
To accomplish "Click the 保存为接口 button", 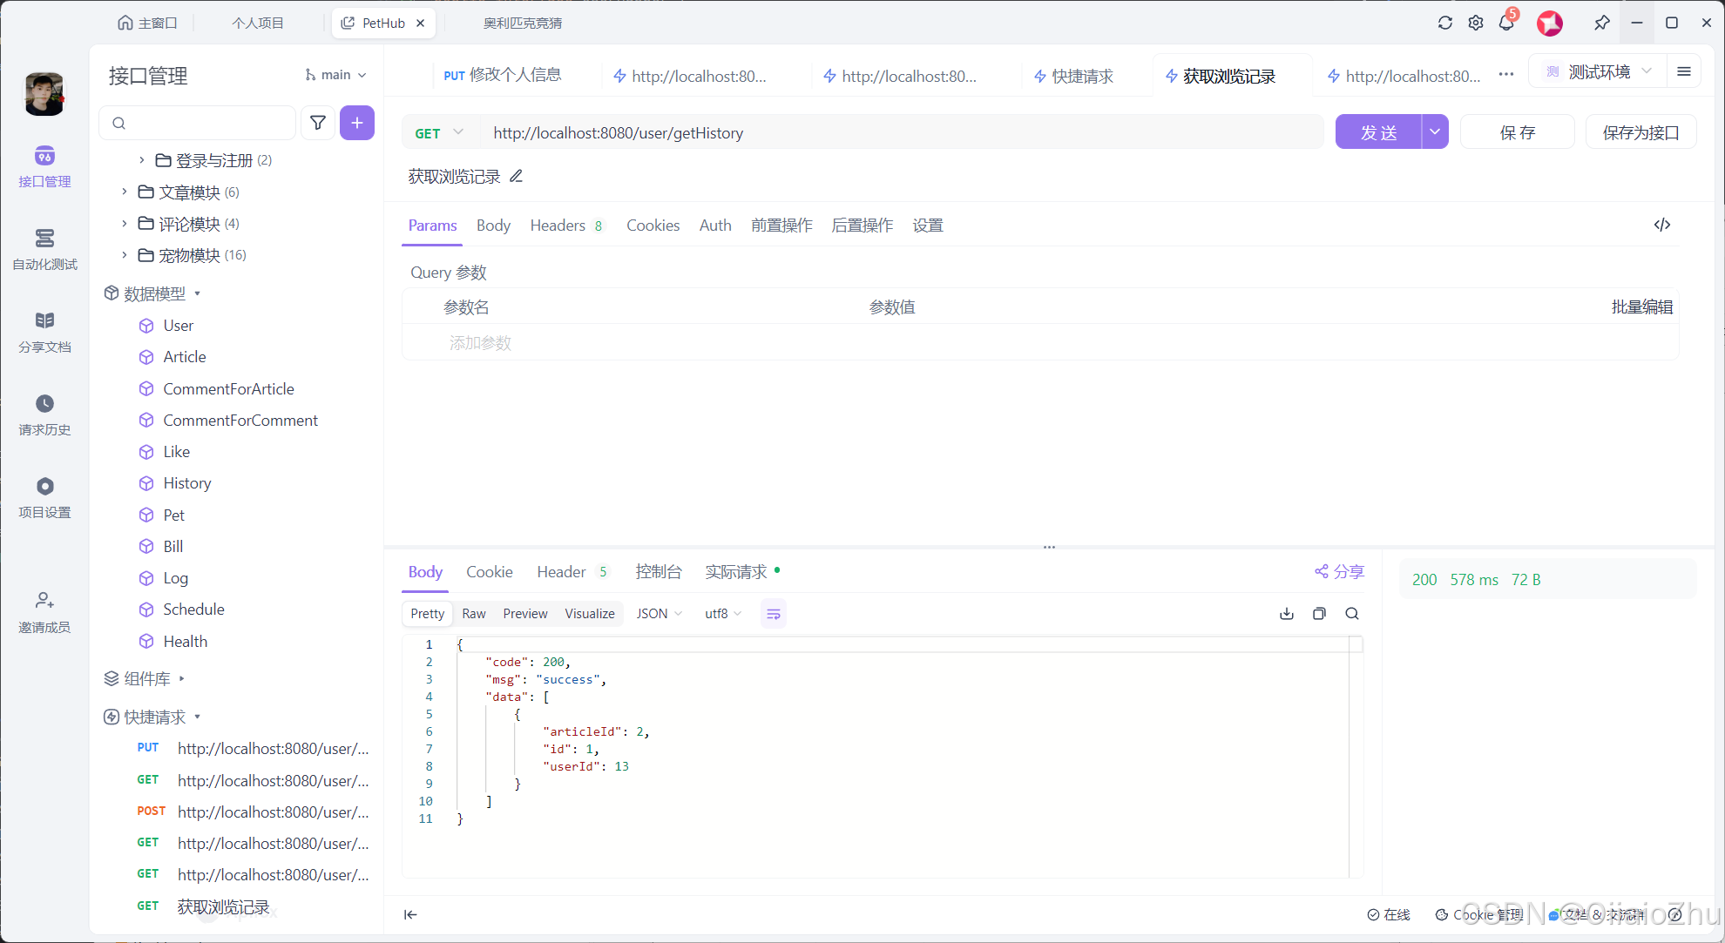I will point(1640,131).
